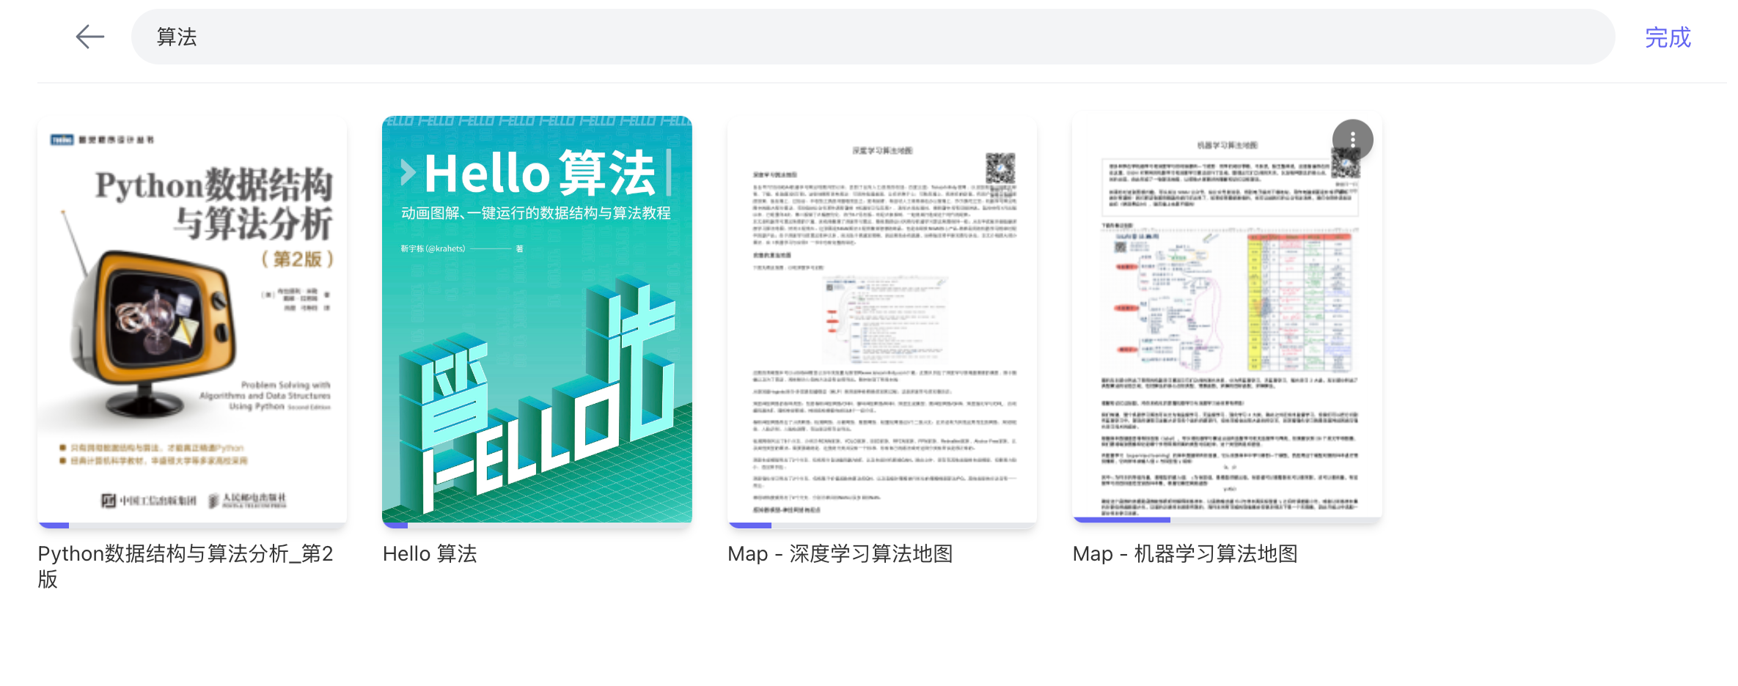Click the reading progress bar under 机器学习算法地图

tap(1227, 520)
